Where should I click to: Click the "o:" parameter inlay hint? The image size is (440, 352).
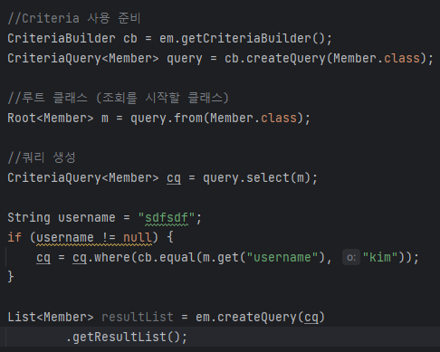click(351, 258)
